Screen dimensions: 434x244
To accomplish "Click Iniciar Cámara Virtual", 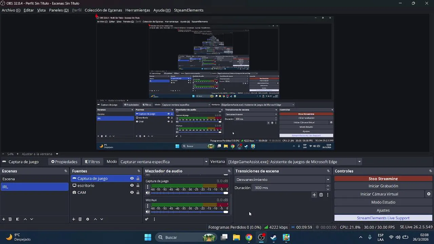I will 379,194.
